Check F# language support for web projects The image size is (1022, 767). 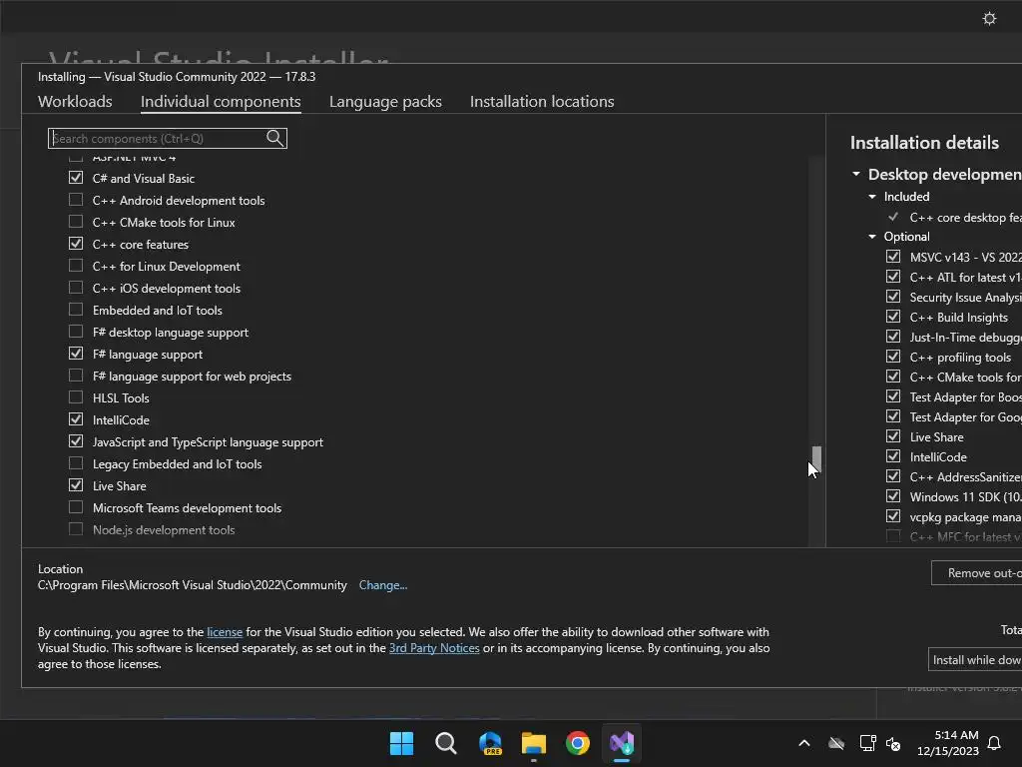coord(76,376)
